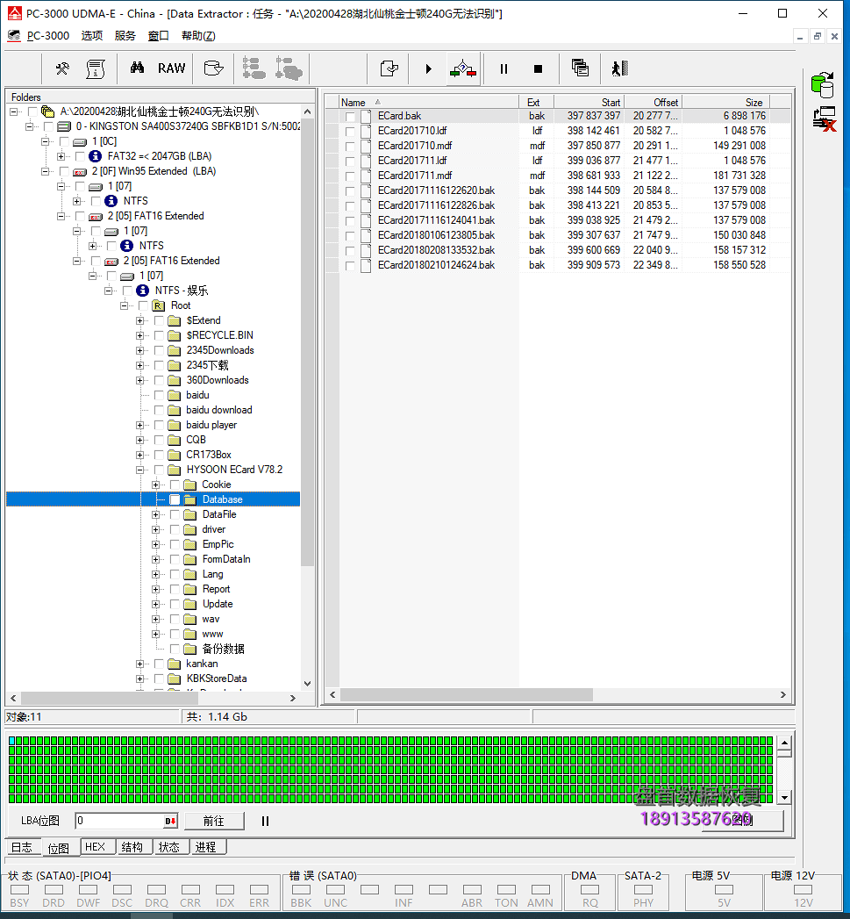Expand the kankan folder
Viewport: 850px width, 919px height.
point(139,664)
